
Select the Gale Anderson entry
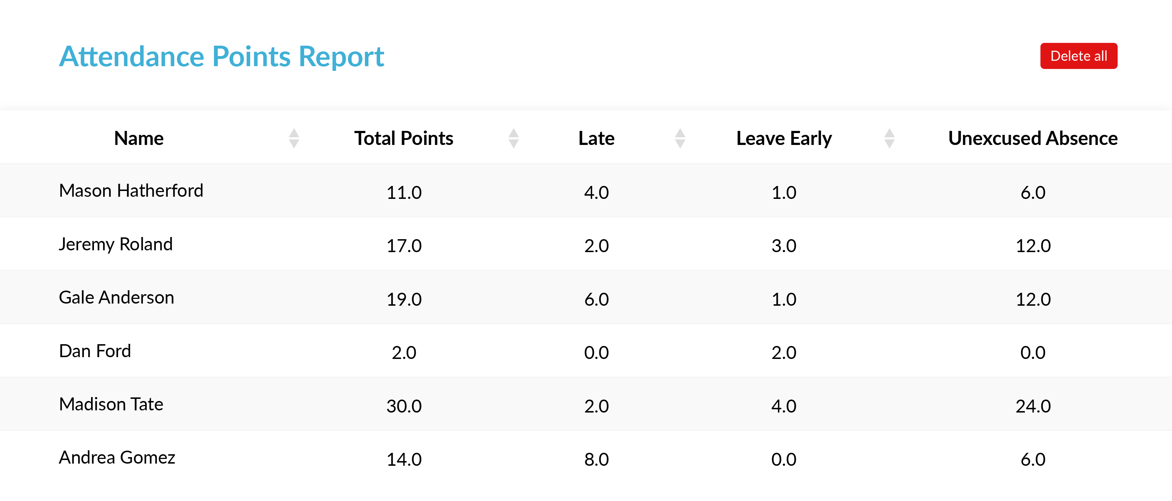(x=117, y=297)
